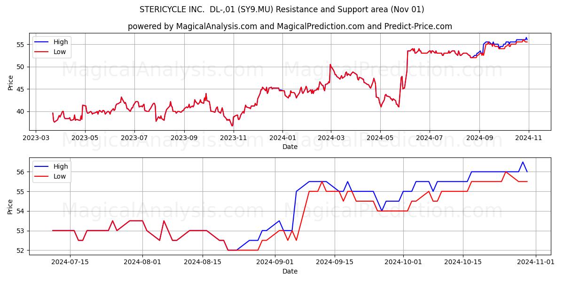Image resolution: width=564 pixels, height=282 pixels.
Task: Click the March 2024 spike in top chart
Action: click(x=330, y=64)
